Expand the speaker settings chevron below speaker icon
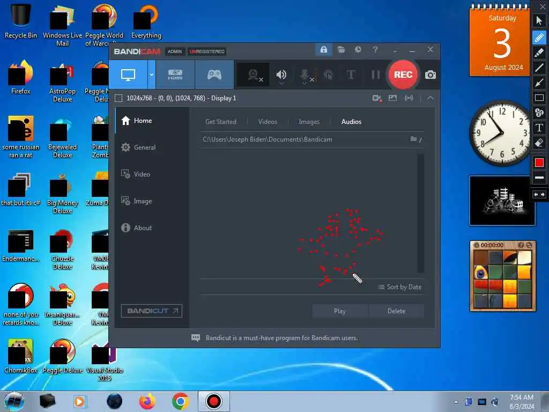This screenshot has height=412, width=549. 281,83
